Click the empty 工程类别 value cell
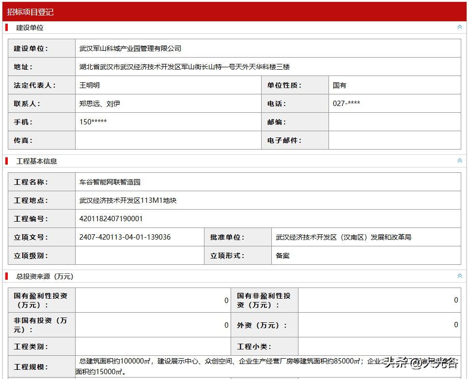The image size is (469, 379). 153,347
